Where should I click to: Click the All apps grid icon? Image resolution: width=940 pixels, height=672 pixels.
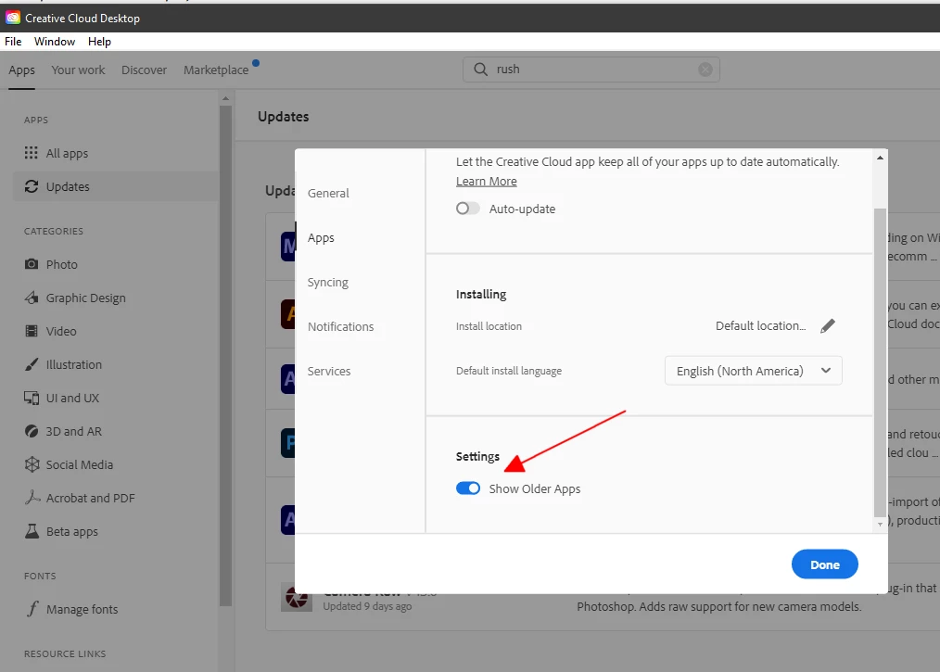click(32, 153)
